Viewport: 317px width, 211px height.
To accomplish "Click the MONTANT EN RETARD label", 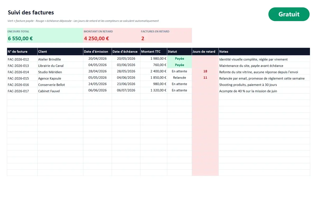I will [98, 31].
